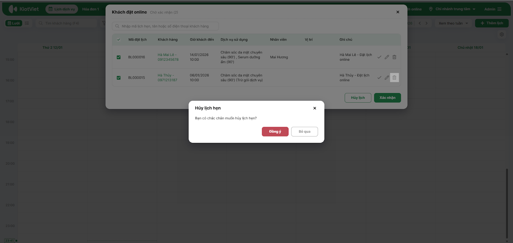Click the 23:45 current time marker
Viewport: 513px width, 243px height.
click(10, 241)
